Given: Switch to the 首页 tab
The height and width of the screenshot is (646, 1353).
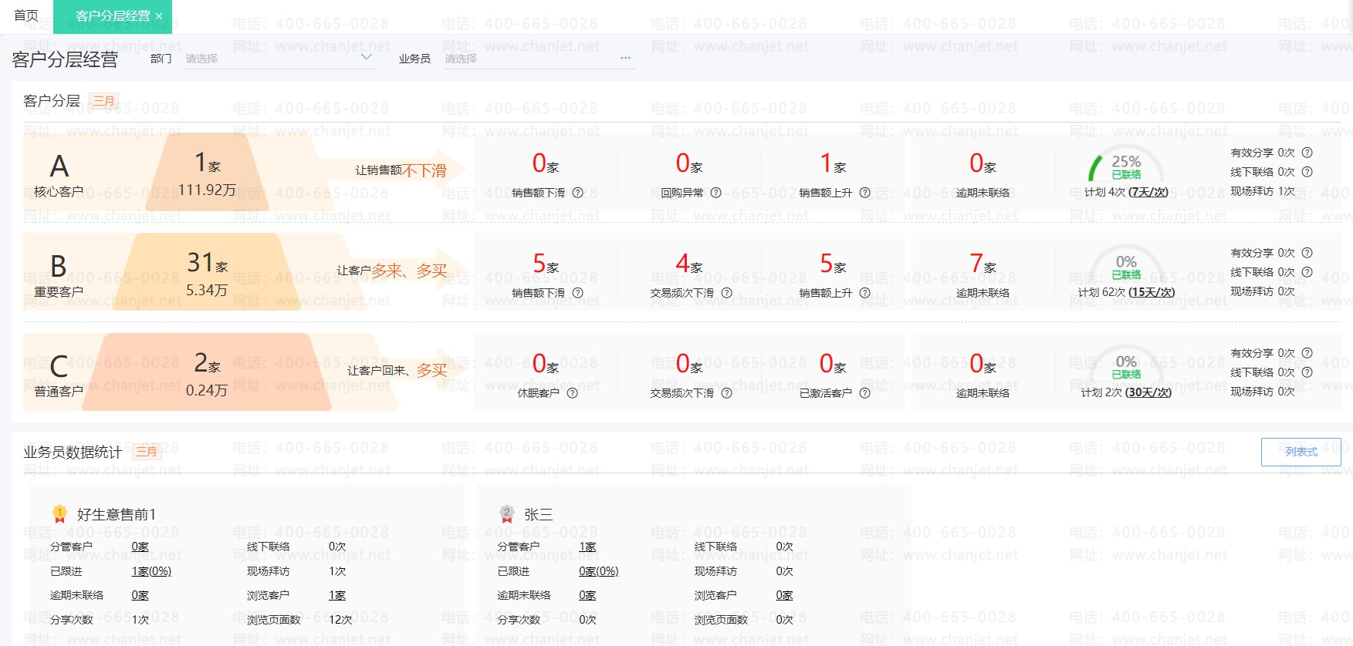Looking at the screenshot, I should (x=26, y=15).
